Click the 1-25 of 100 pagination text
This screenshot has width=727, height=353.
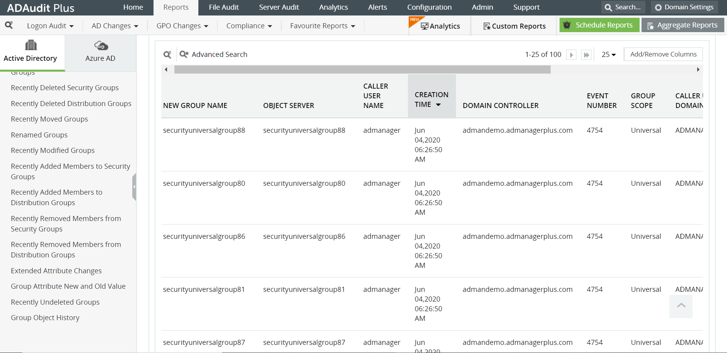[x=543, y=55]
